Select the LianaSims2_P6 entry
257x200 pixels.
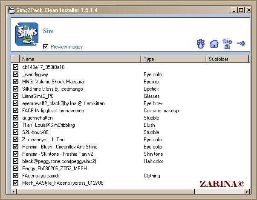click(x=38, y=96)
